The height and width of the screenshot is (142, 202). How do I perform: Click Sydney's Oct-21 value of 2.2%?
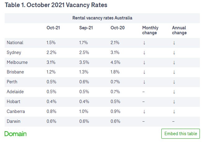pyautogui.click(x=51, y=52)
